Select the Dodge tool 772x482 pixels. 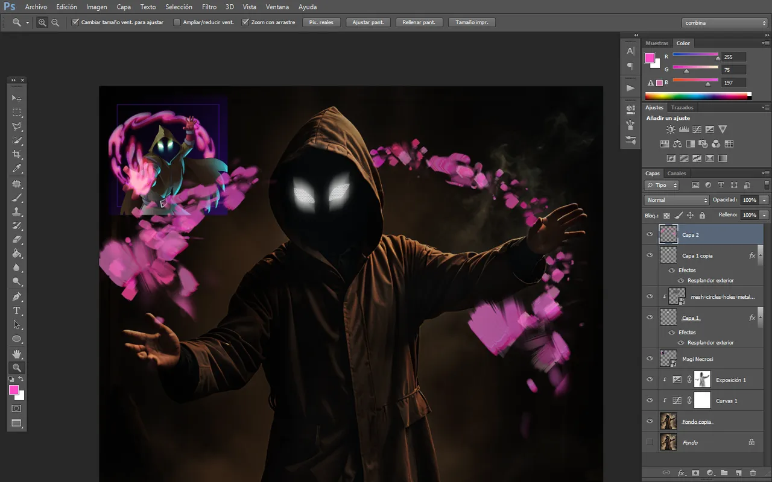17,283
